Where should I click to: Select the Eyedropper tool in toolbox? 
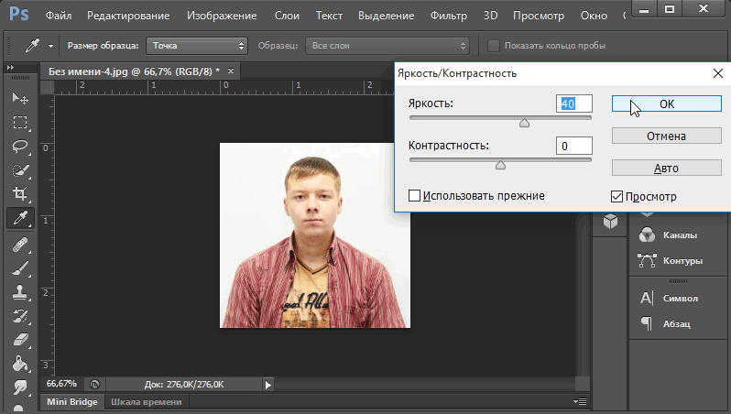(x=20, y=218)
